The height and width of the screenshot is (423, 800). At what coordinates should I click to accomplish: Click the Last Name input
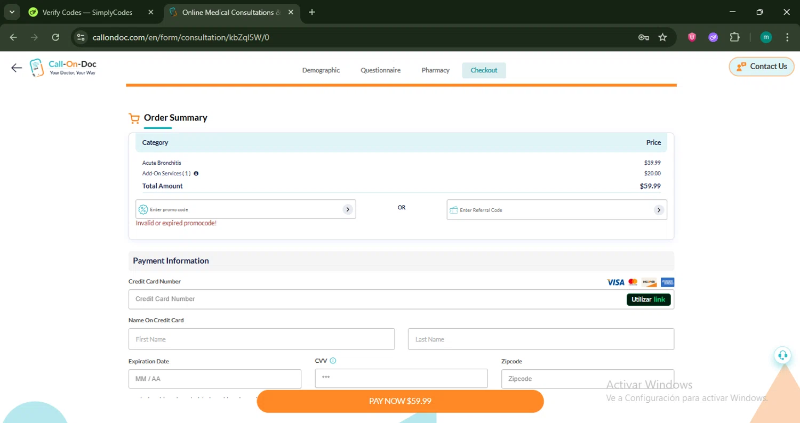click(541, 339)
